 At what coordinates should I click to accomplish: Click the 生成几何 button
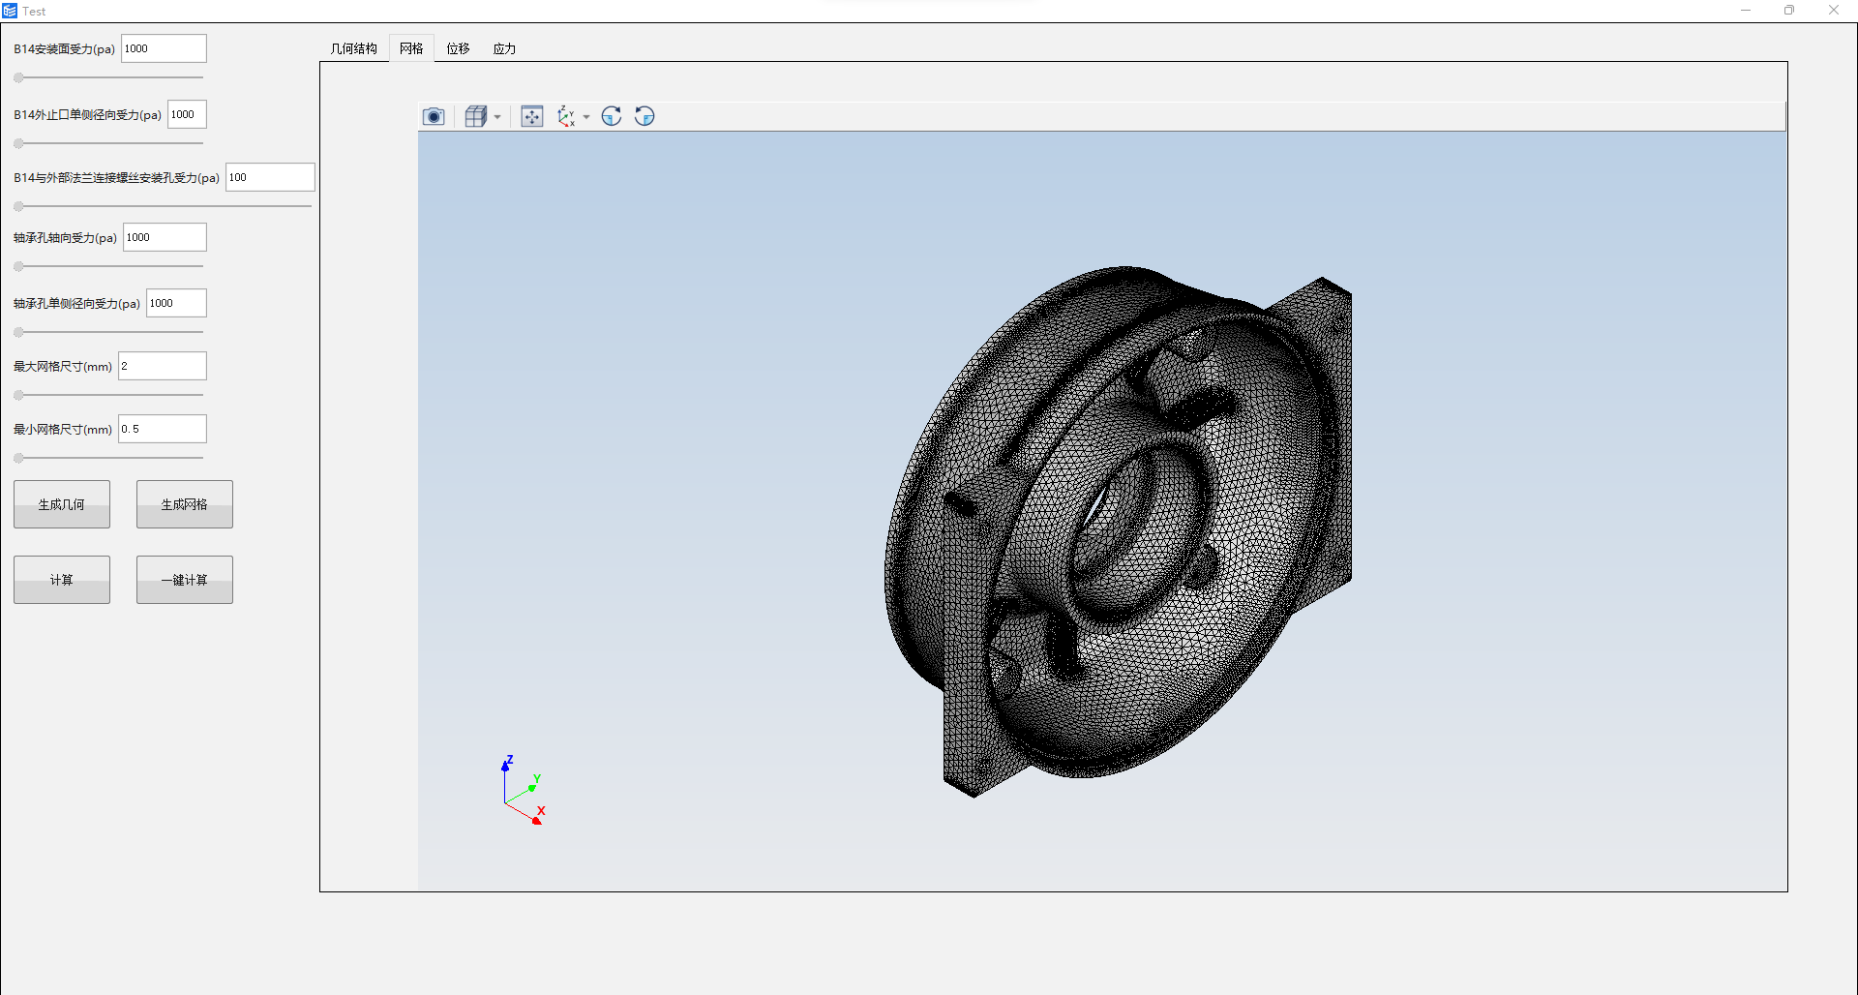click(x=62, y=504)
